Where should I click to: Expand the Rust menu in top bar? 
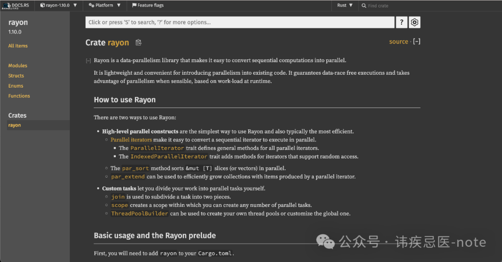coord(345,6)
